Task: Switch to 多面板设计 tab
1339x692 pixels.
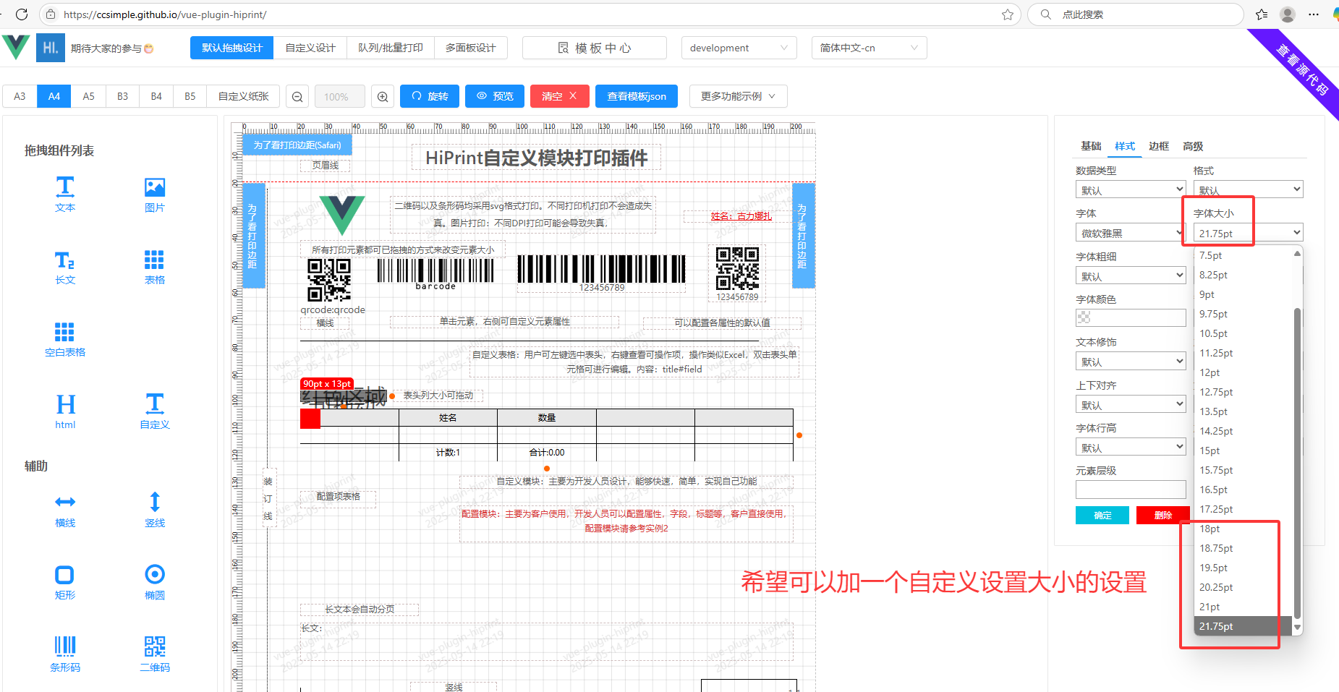Action: click(471, 48)
